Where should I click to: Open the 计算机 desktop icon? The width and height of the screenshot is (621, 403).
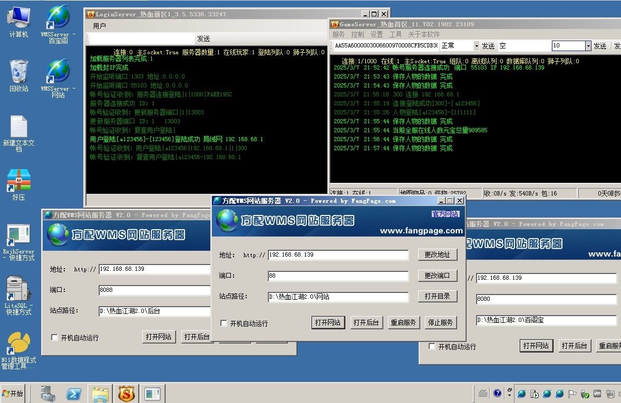point(18,22)
